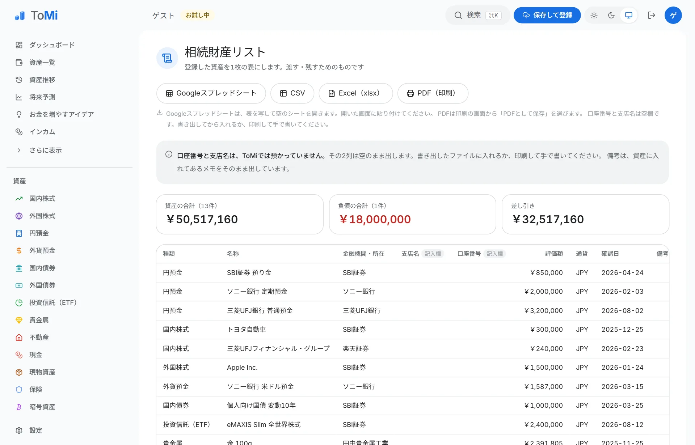695x445 pixels.
Task: Click the 国内株式 trending-up icon
Action: (19, 198)
